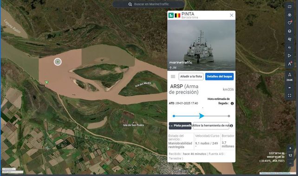Enter fullscreen map mode
The height and width of the screenshot is (176, 298).
[x=290, y=95]
